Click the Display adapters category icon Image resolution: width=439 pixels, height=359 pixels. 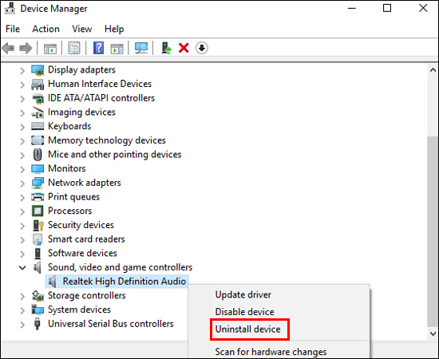point(38,70)
